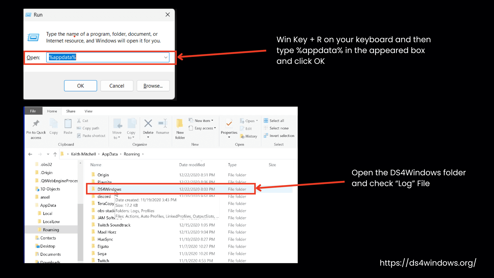Select AppData in the navigation tree
The image size is (494, 278).
pyautogui.click(x=48, y=205)
